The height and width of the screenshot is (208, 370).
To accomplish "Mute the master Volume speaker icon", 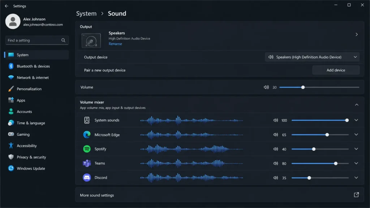I will (266, 87).
